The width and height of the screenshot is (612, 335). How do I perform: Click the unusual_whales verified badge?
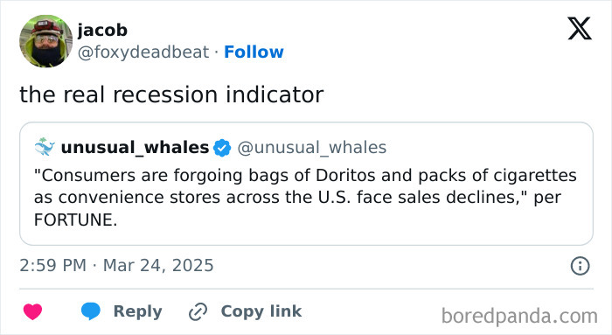pyautogui.click(x=222, y=148)
